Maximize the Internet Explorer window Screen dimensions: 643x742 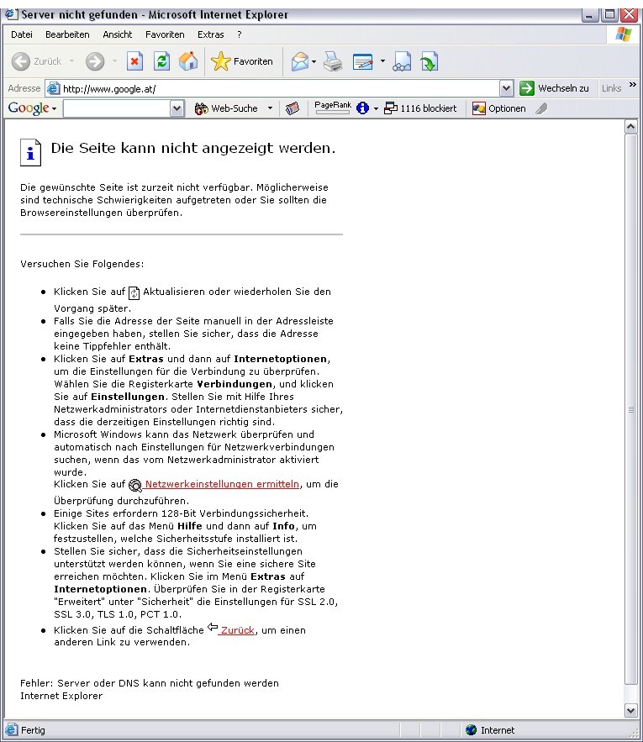tap(610, 14)
